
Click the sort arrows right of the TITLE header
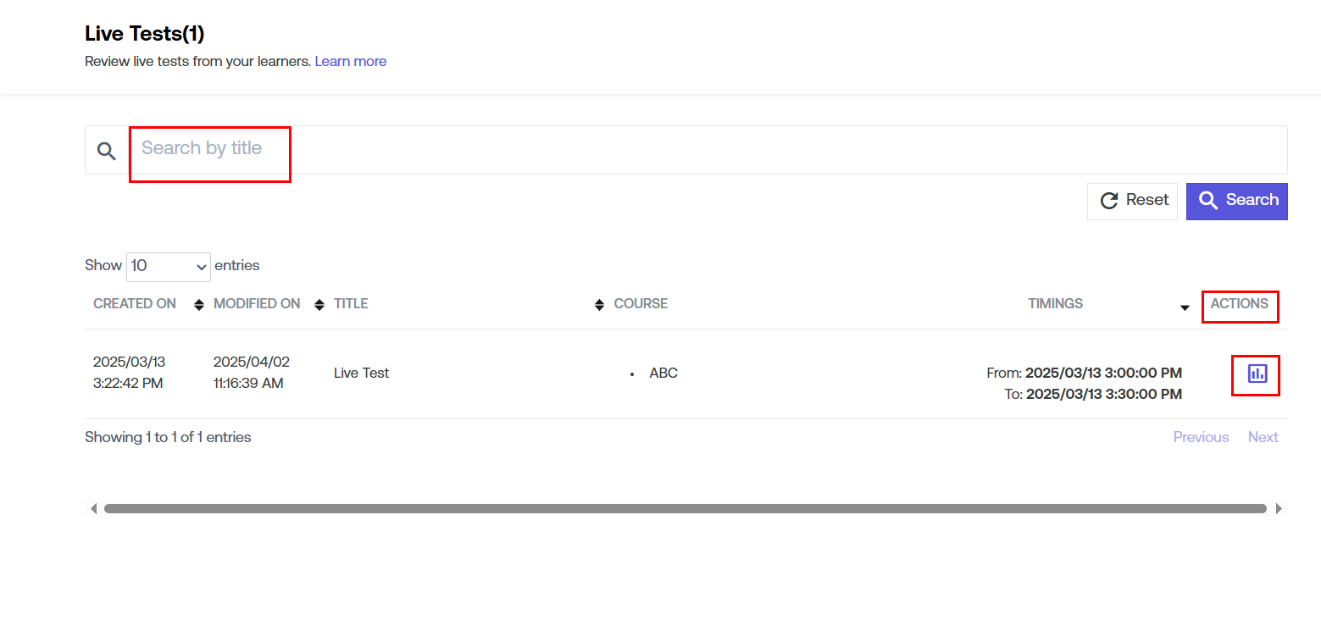(x=599, y=305)
